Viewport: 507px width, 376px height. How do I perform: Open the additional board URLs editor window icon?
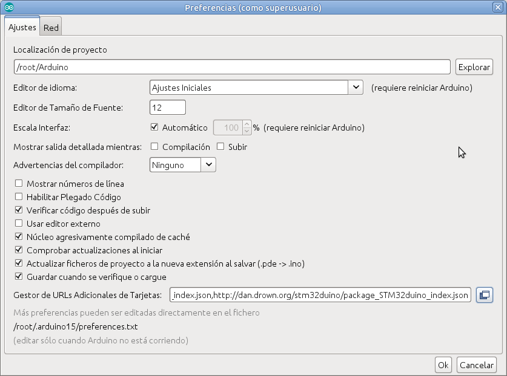point(485,295)
